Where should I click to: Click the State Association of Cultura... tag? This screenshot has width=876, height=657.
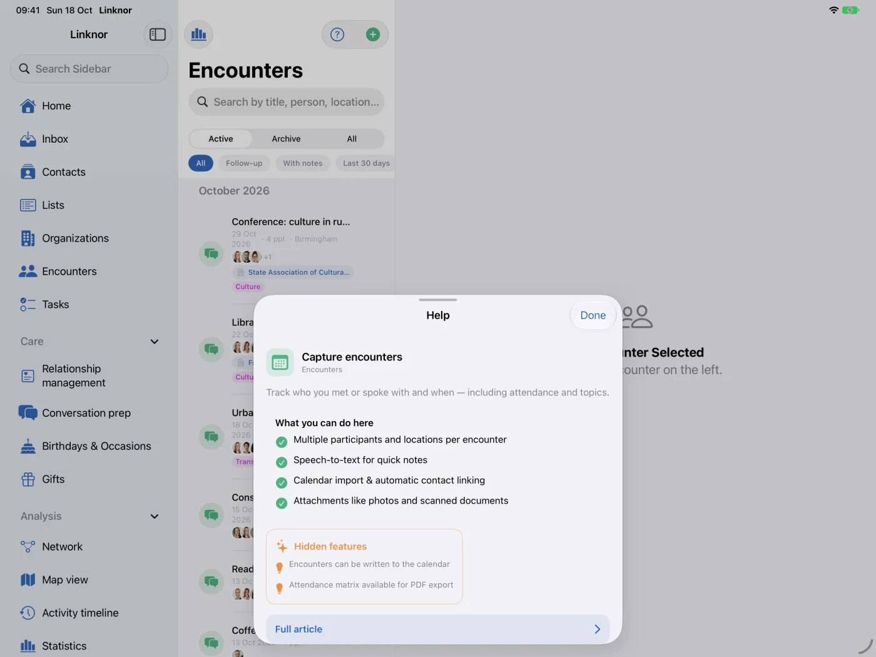[x=293, y=272]
